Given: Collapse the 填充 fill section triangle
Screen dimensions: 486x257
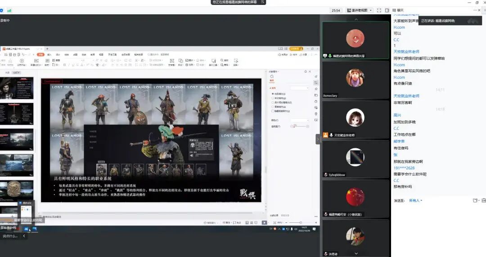Looking at the screenshot, I should point(270,88).
